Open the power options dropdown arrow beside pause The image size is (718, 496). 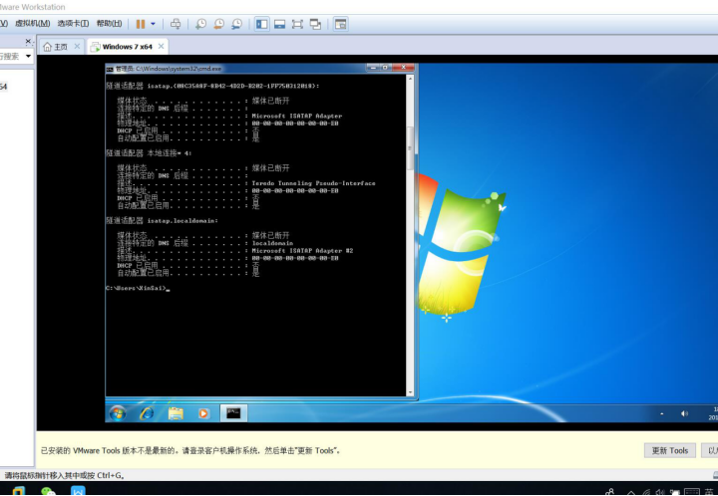tap(153, 24)
